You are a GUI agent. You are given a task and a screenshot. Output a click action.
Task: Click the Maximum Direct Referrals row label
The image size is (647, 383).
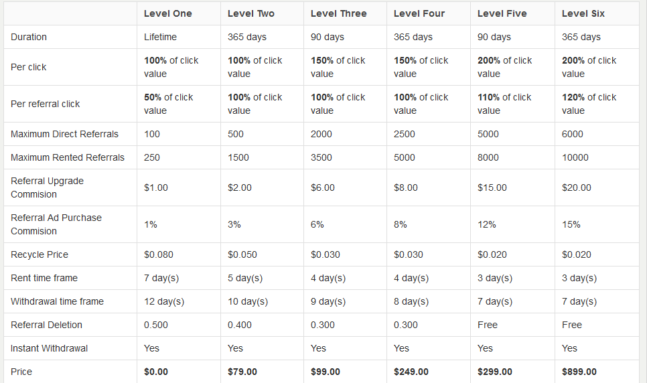point(64,134)
